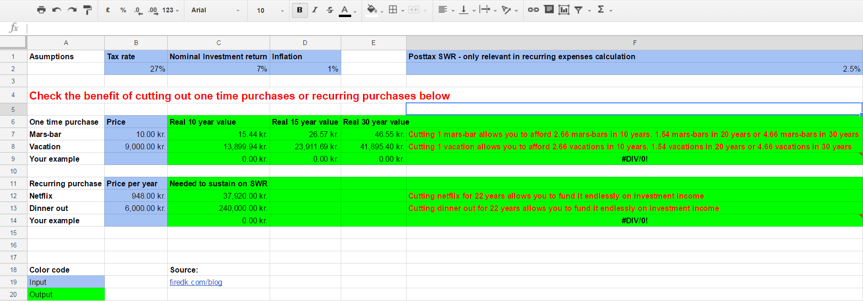
Task: Click the Insert link icon
Action: 533,10
